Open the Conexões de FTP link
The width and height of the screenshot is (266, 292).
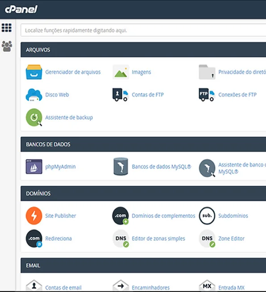point(237,95)
